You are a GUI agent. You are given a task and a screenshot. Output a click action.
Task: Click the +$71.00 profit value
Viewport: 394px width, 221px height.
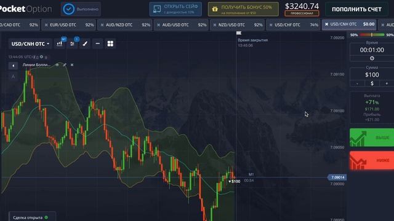pos(372,120)
